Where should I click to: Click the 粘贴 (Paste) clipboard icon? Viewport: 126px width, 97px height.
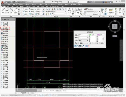[x=120, y=11]
